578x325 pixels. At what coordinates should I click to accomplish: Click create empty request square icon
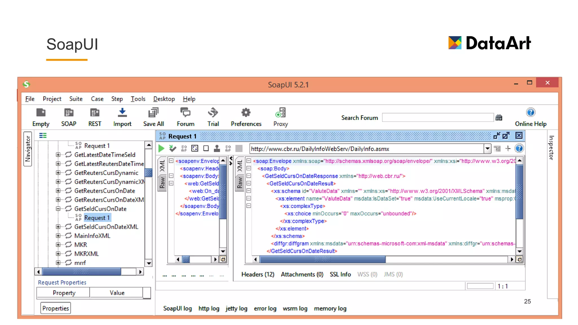coord(206,148)
